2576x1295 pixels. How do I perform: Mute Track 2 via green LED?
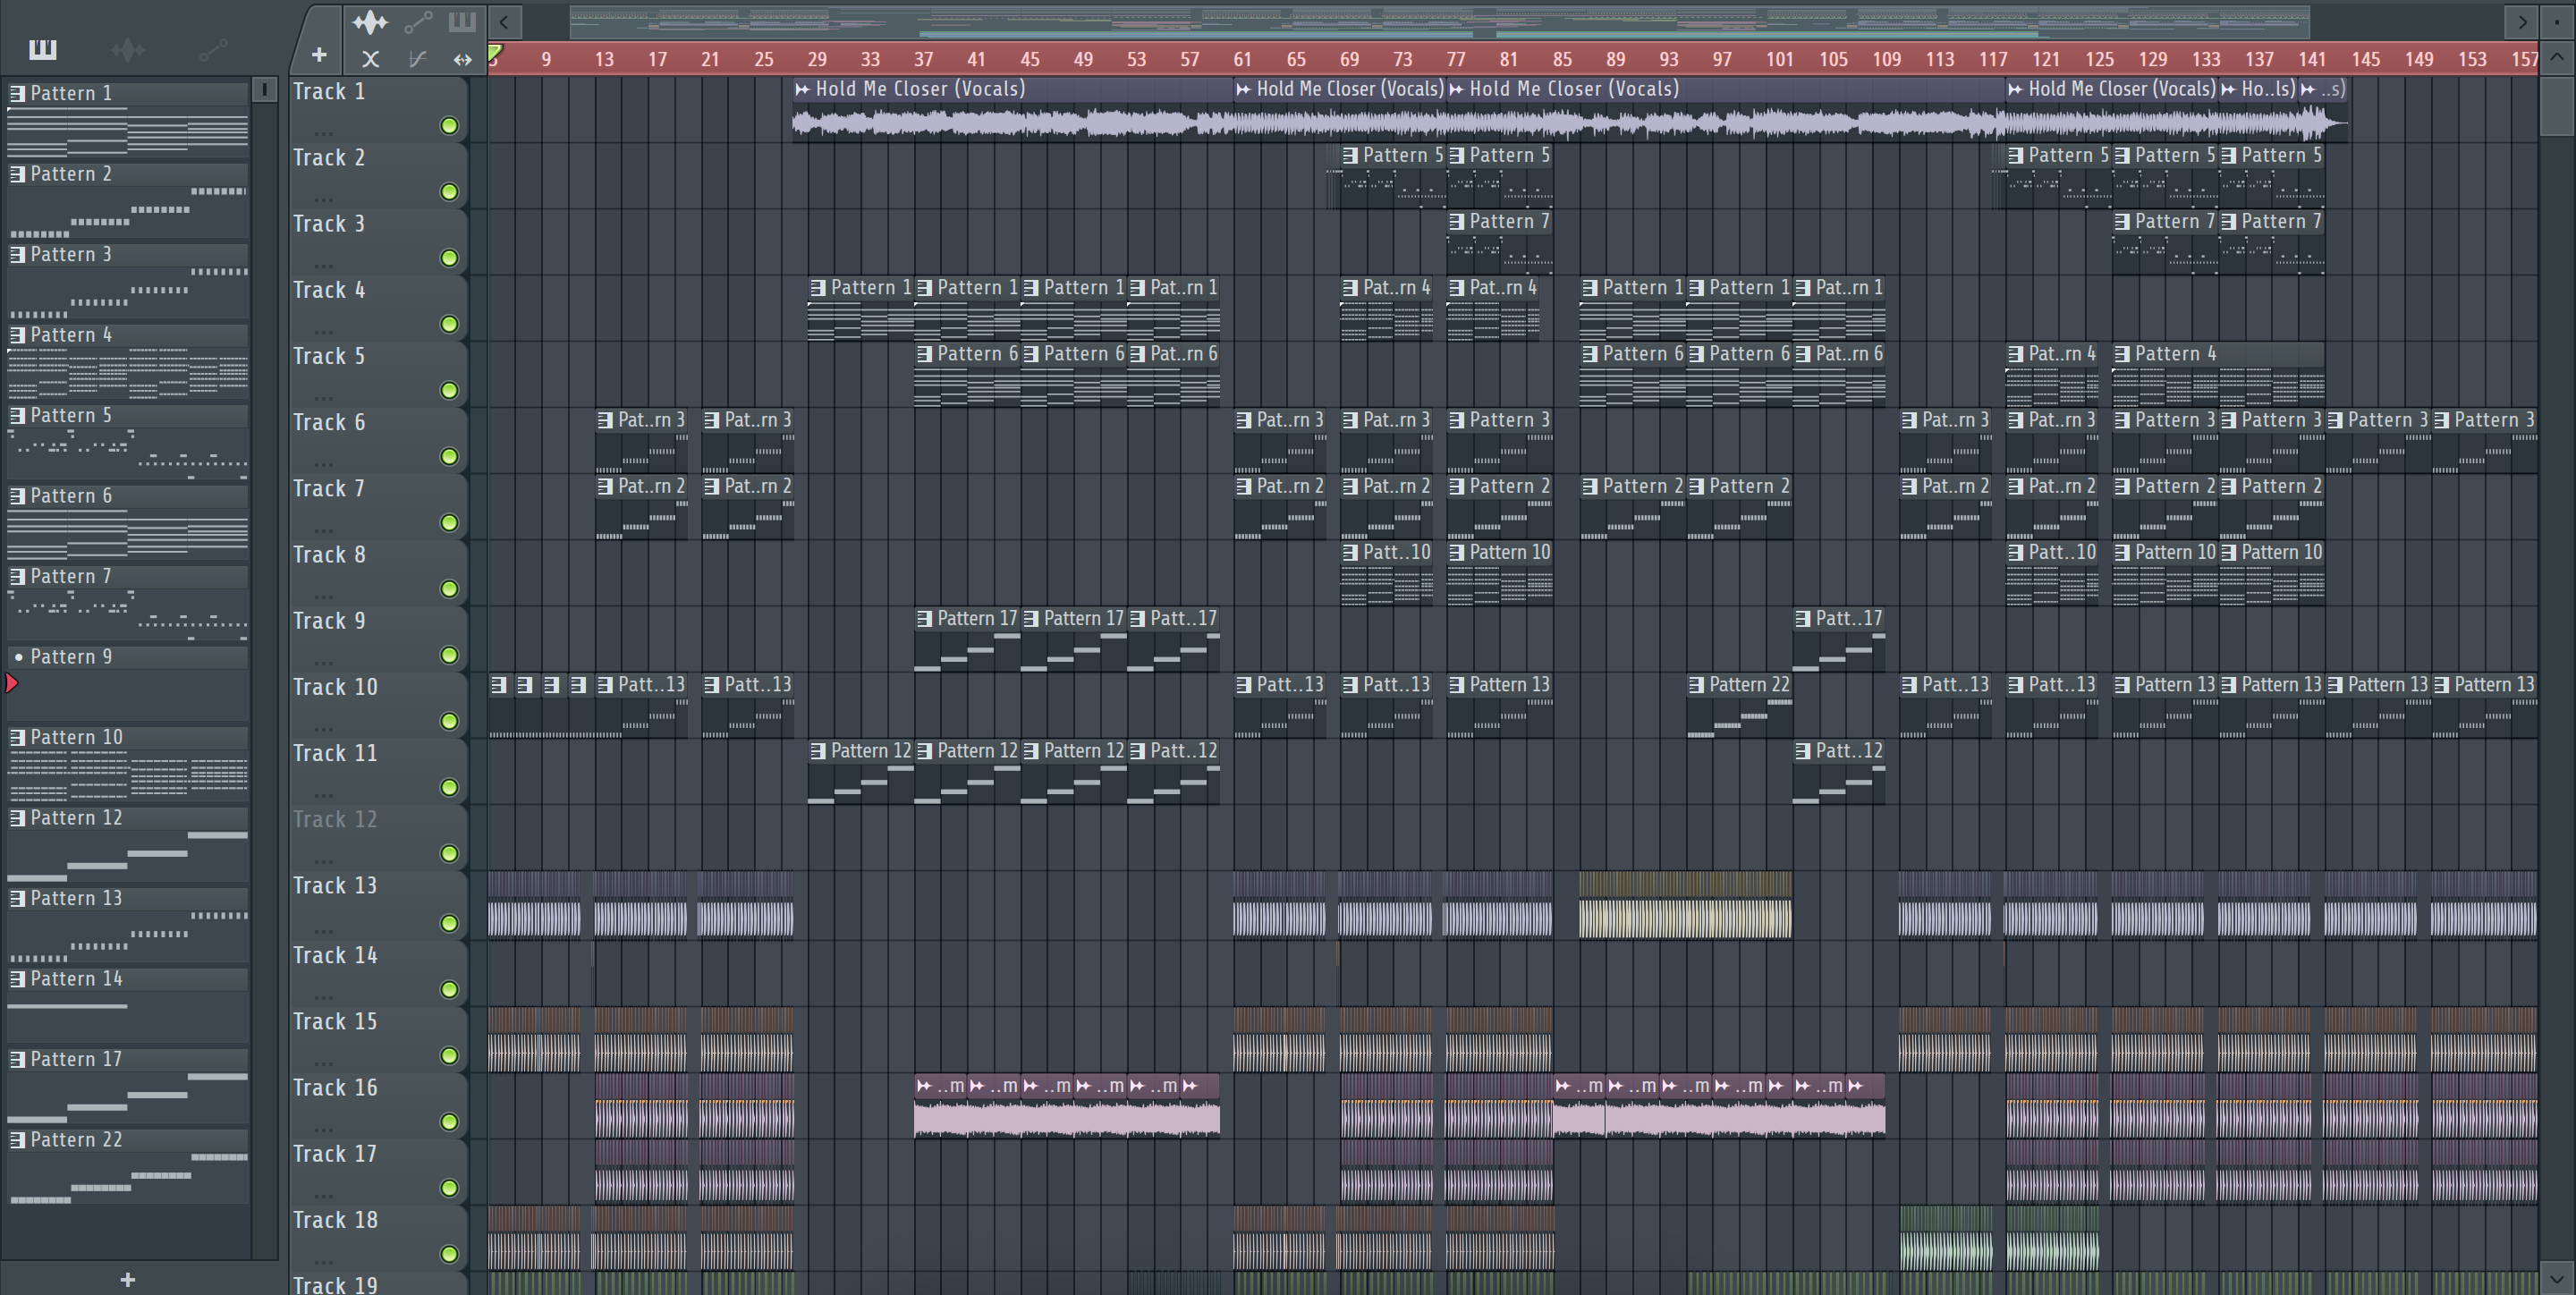[x=449, y=192]
